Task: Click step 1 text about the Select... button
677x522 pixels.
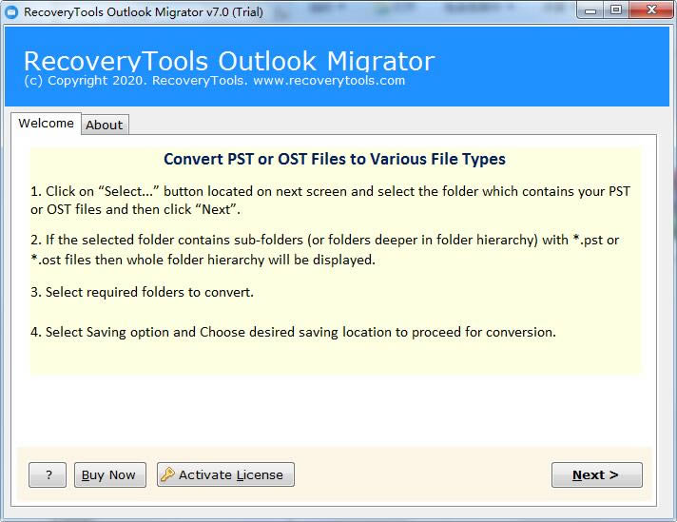Action: point(330,201)
